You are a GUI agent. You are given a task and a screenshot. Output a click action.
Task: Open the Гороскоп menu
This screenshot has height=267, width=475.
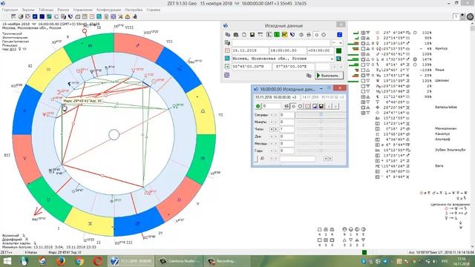coord(10,10)
